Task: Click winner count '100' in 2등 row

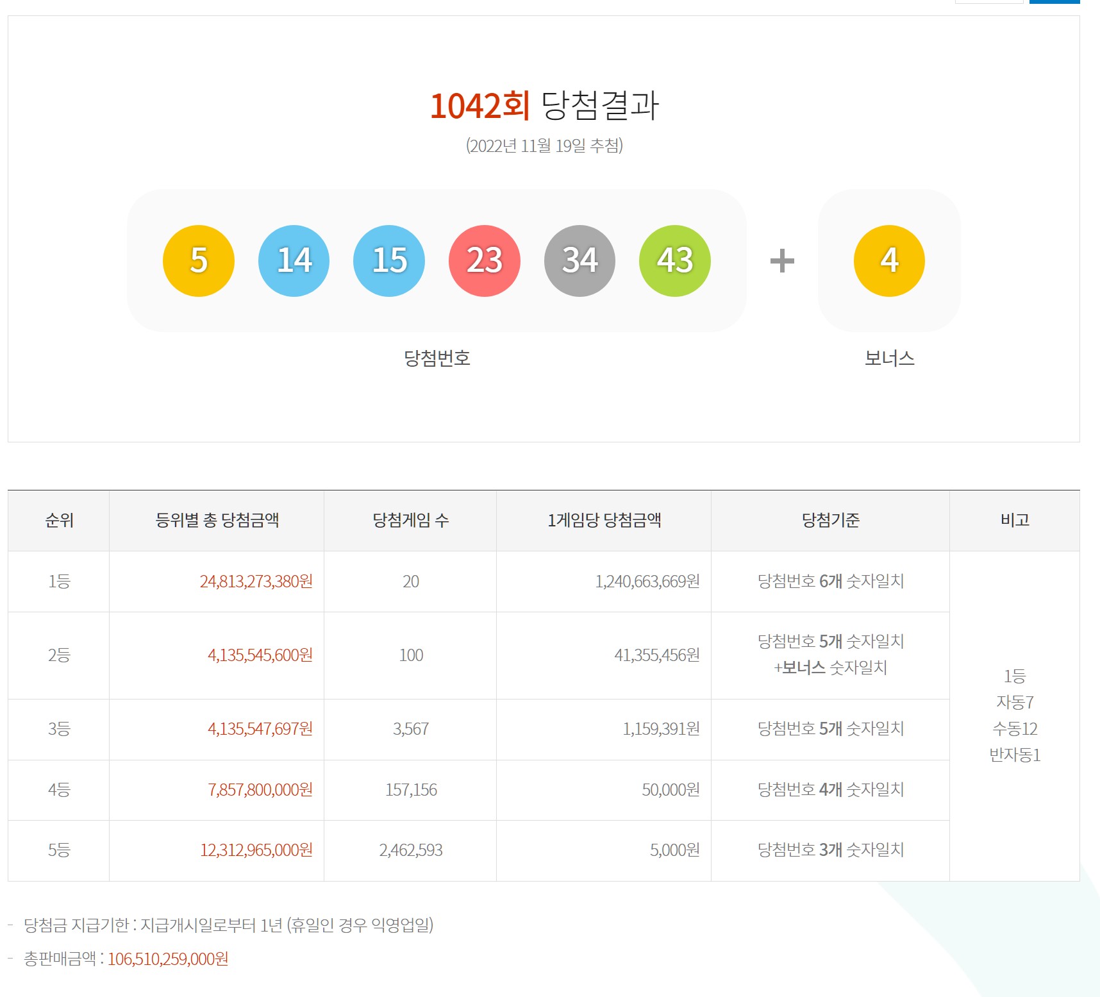Action: (411, 655)
